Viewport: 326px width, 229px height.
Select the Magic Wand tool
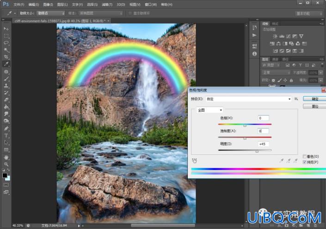click(6, 50)
